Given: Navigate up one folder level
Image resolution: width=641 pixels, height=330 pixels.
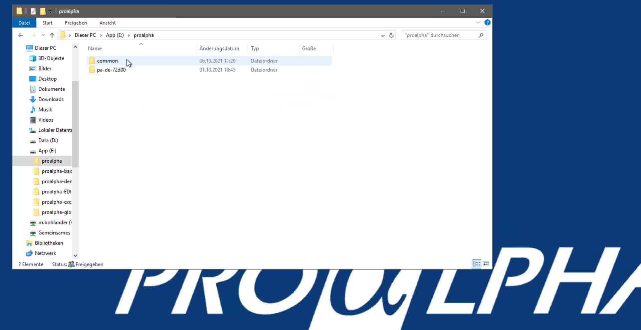Looking at the screenshot, I should click(52, 35).
